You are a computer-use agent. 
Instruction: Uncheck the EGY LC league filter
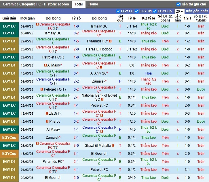coord(118,11)
